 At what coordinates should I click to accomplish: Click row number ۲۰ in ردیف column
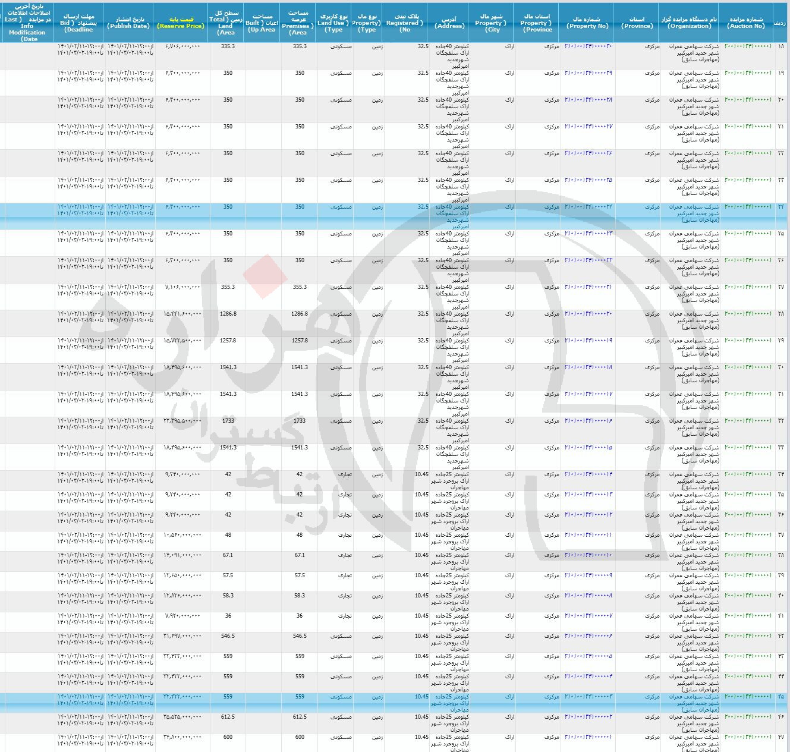[780, 100]
